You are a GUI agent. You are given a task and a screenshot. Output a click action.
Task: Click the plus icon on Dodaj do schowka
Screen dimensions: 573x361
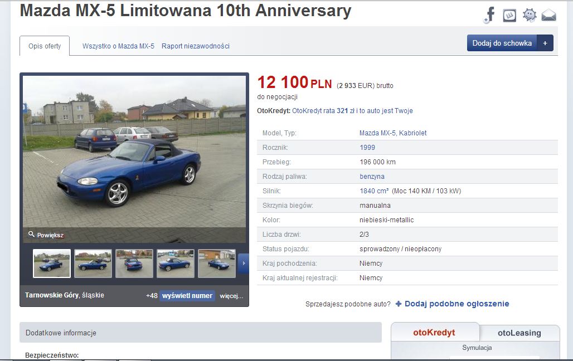(x=545, y=43)
